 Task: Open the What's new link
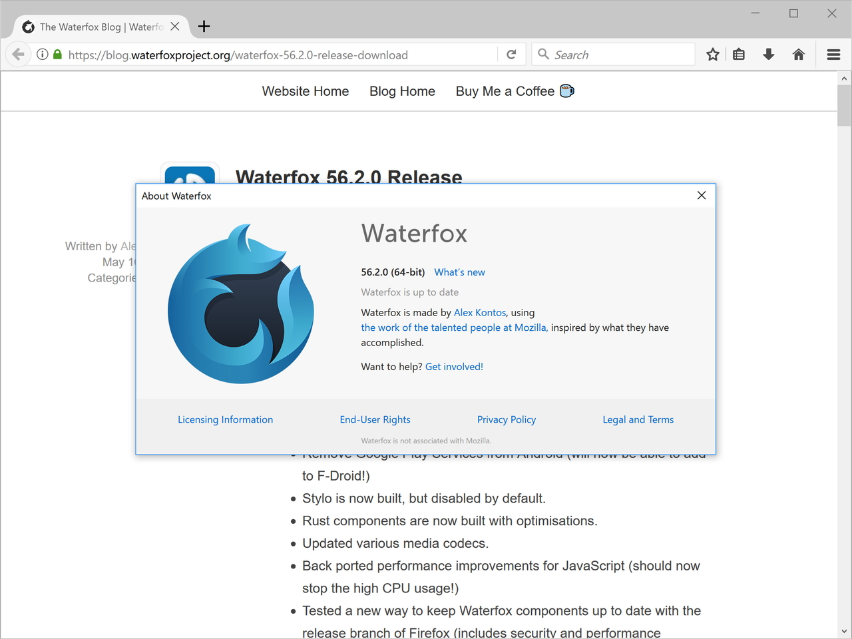(459, 272)
